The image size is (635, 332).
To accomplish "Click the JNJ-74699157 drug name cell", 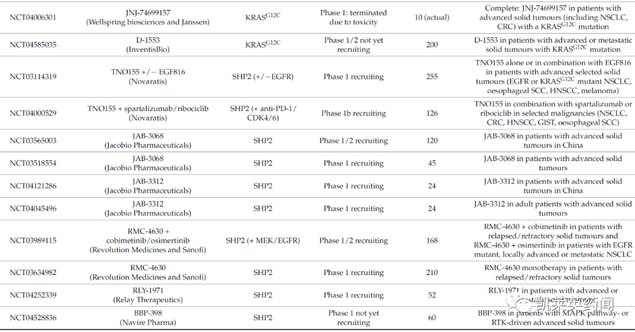I will tap(148, 18).
